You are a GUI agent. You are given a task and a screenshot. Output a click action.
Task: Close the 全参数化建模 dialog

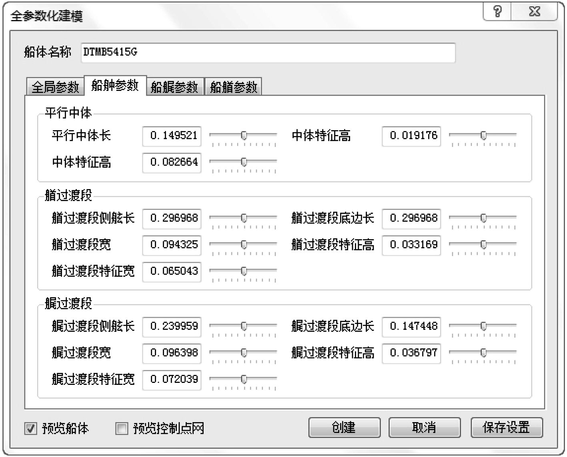click(534, 12)
